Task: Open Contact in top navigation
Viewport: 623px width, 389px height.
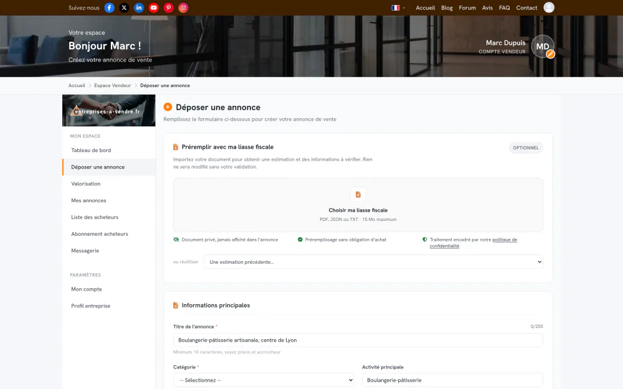Action: click(x=526, y=7)
